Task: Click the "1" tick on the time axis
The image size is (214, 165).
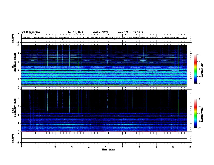Action: 38,147
